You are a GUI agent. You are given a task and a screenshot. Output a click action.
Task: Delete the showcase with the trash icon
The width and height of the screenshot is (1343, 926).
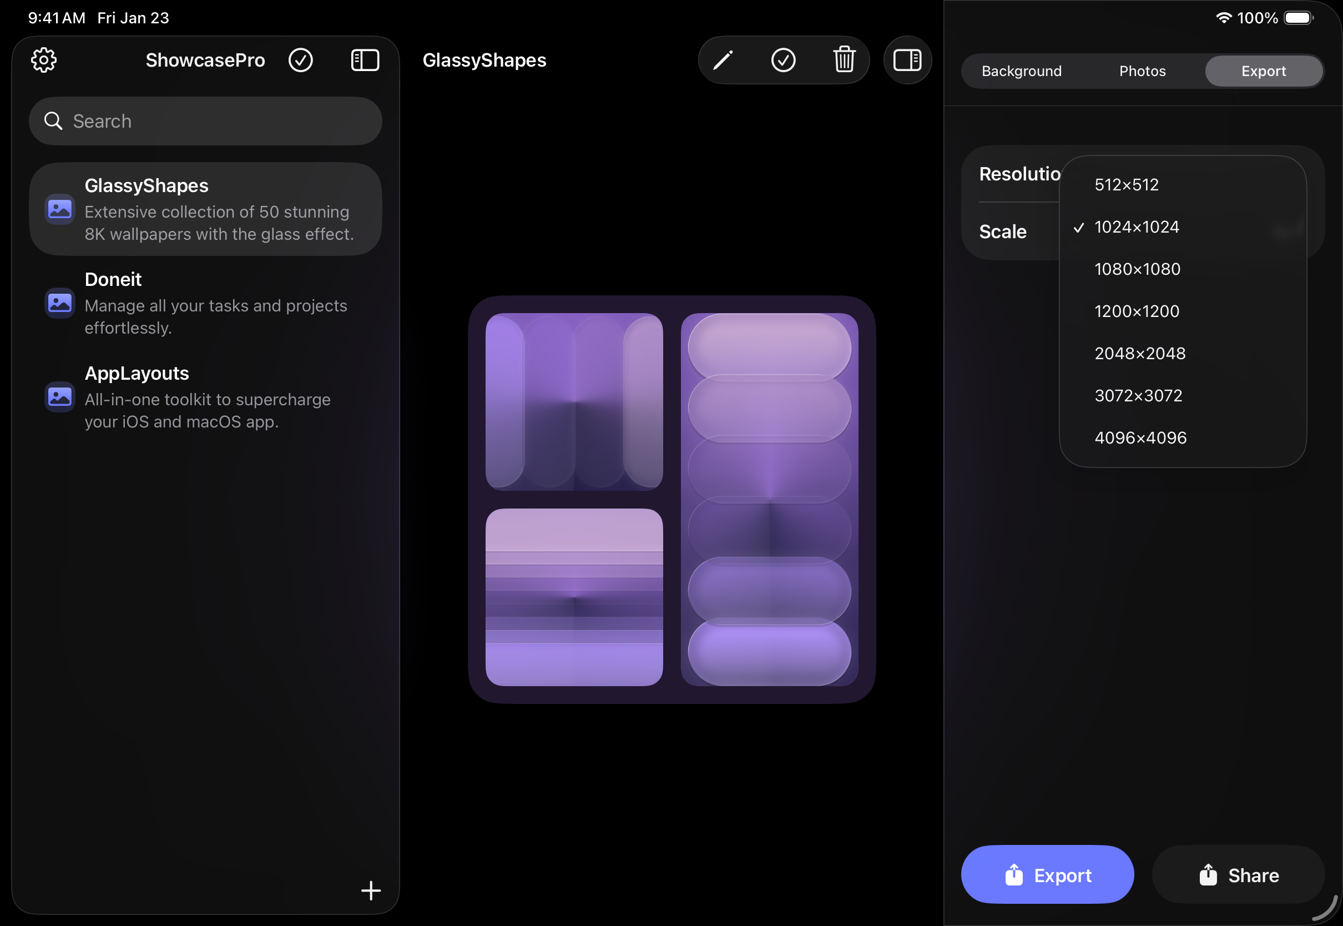[x=844, y=61]
